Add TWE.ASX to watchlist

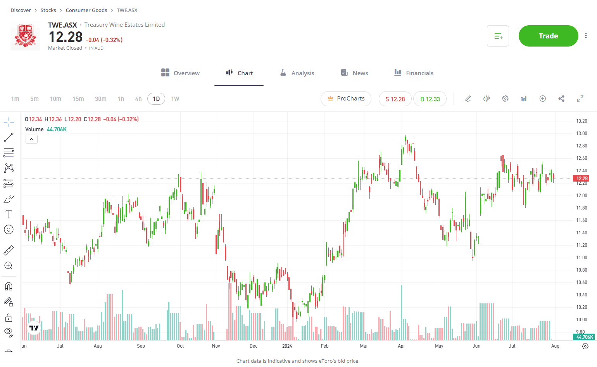(x=498, y=36)
